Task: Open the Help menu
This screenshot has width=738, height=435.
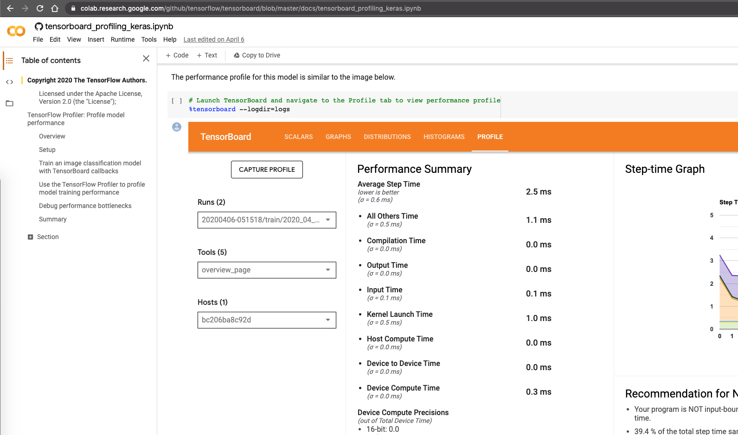Action: coord(170,39)
